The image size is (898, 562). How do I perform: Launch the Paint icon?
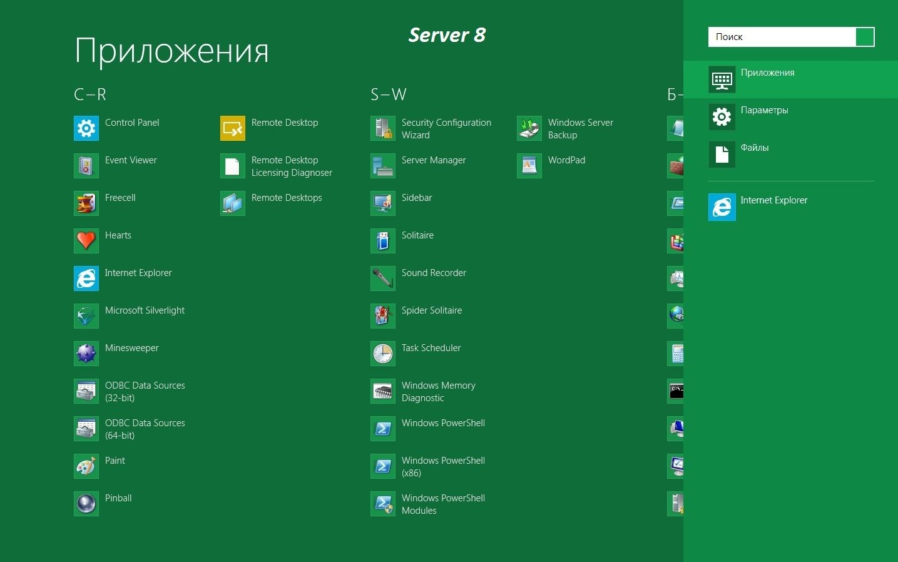(86, 466)
